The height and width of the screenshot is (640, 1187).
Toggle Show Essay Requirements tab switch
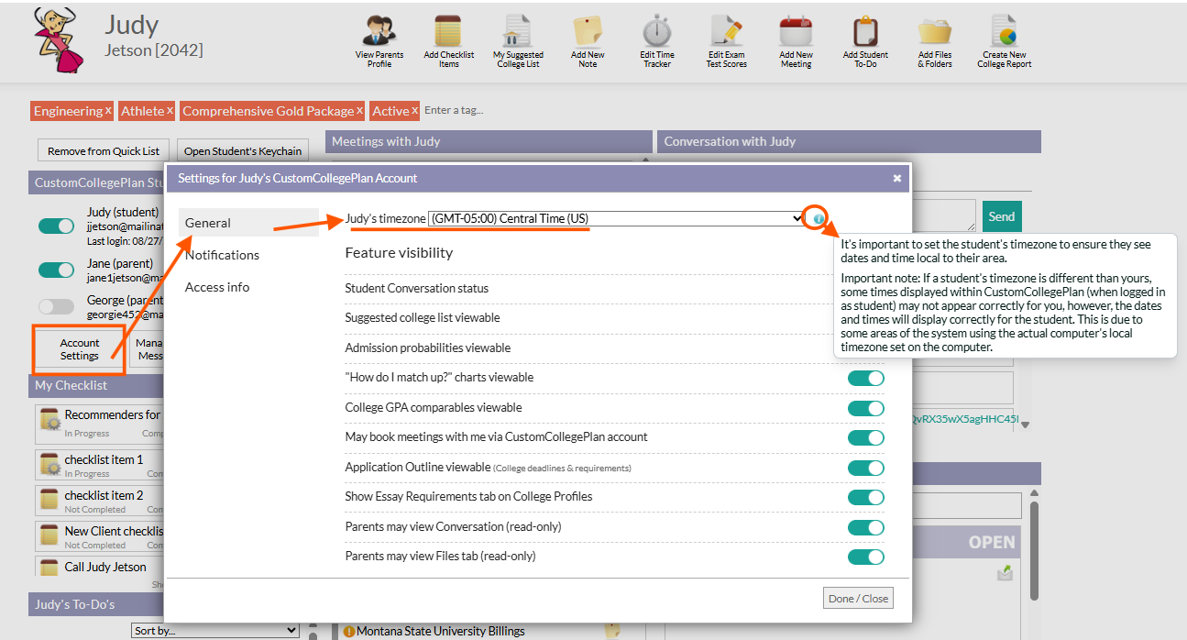[x=866, y=497]
